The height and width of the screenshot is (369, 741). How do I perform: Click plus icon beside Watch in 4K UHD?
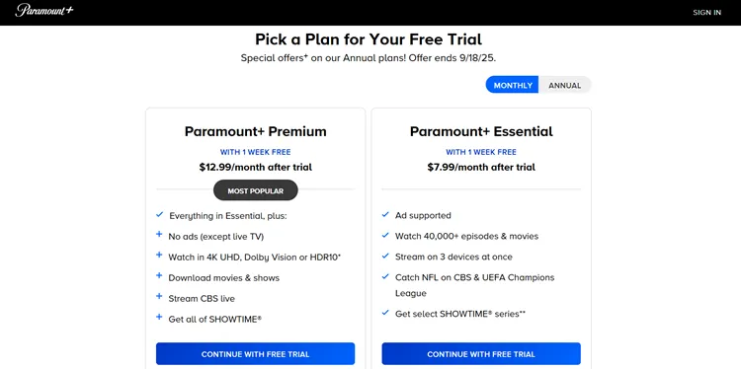[159, 255]
